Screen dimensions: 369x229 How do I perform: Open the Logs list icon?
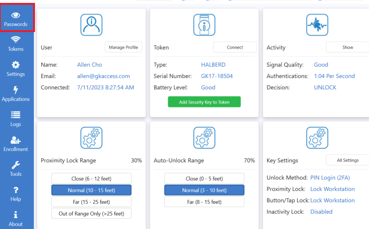16,115
